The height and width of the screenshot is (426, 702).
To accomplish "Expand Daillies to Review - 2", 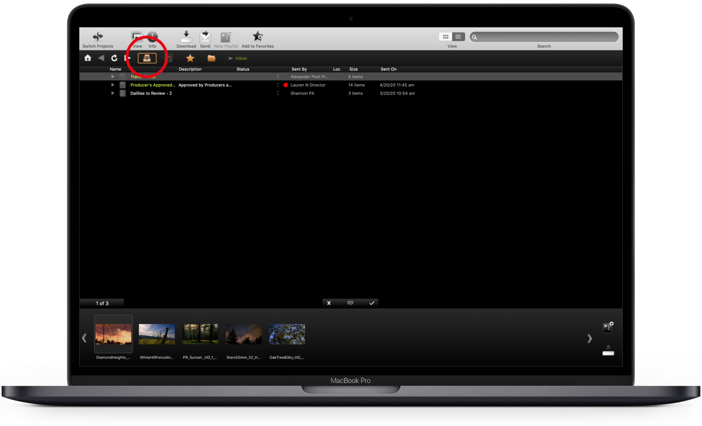I will (113, 93).
